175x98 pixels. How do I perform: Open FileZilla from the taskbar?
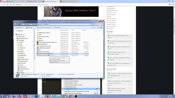tap(25, 96)
